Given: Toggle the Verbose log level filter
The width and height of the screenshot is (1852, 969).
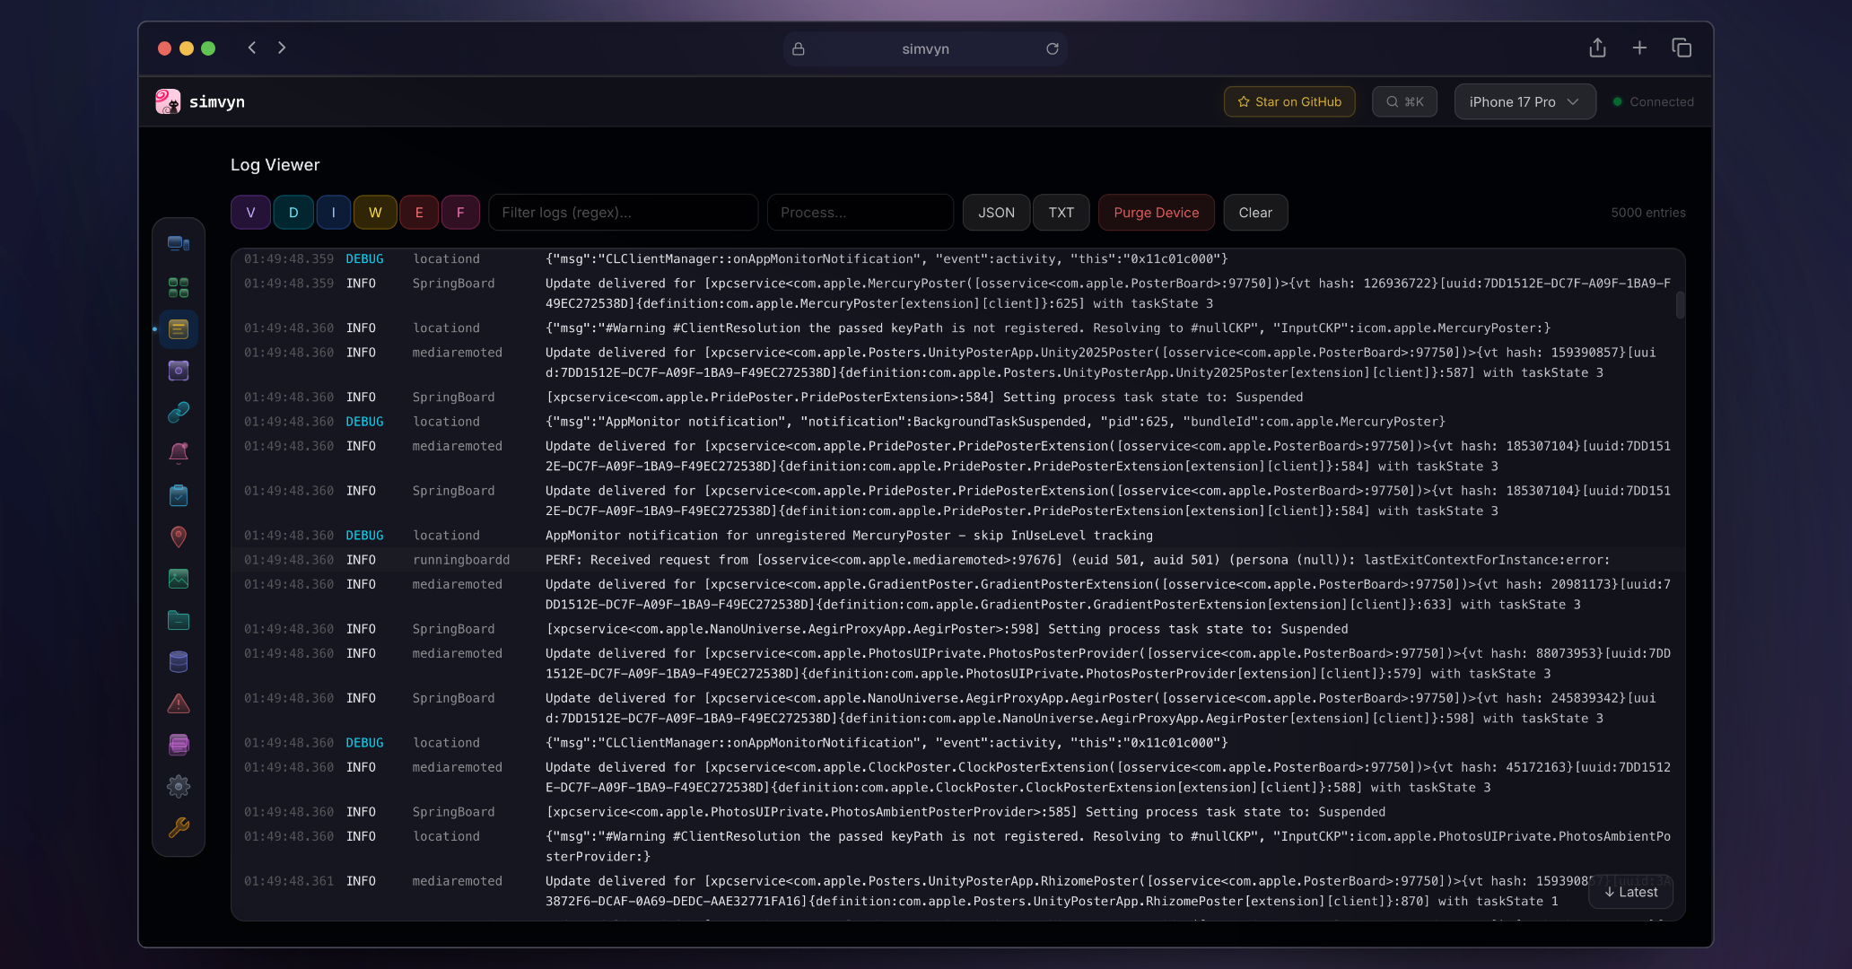Looking at the screenshot, I should (250, 212).
